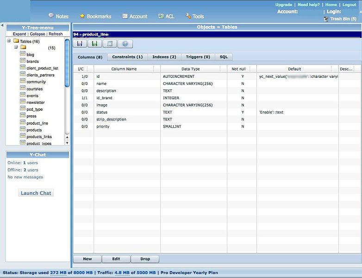This screenshot has width=362, height=278.
Task: Switch to the SQL tab
Action: (224, 57)
